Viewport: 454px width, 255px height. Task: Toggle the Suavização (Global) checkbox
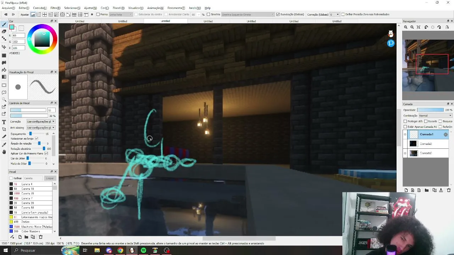pyautogui.click(x=278, y=15)
